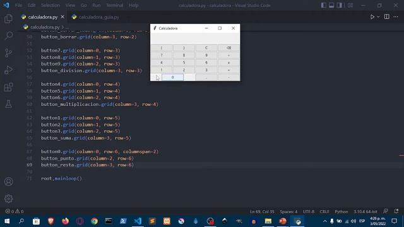Click the open parenthesis calculator button

162,48
